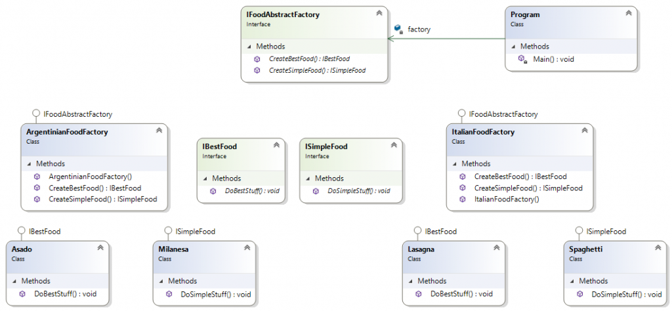The height and width of the screenshot is (311, 672).
Task: Click the ItalianFoodFactory() constructor method icon
Action: coord(463,199)
